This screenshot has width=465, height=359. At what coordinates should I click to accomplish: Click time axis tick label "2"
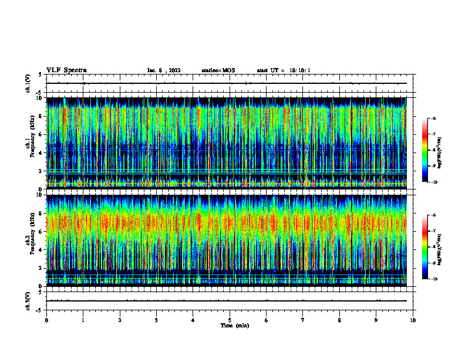point(120,320)
